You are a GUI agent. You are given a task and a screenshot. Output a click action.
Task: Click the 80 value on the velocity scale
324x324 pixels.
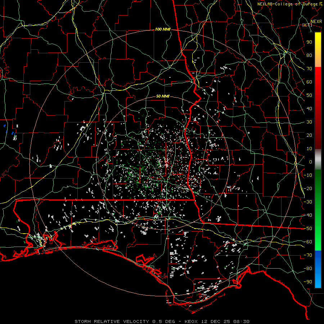309,55
